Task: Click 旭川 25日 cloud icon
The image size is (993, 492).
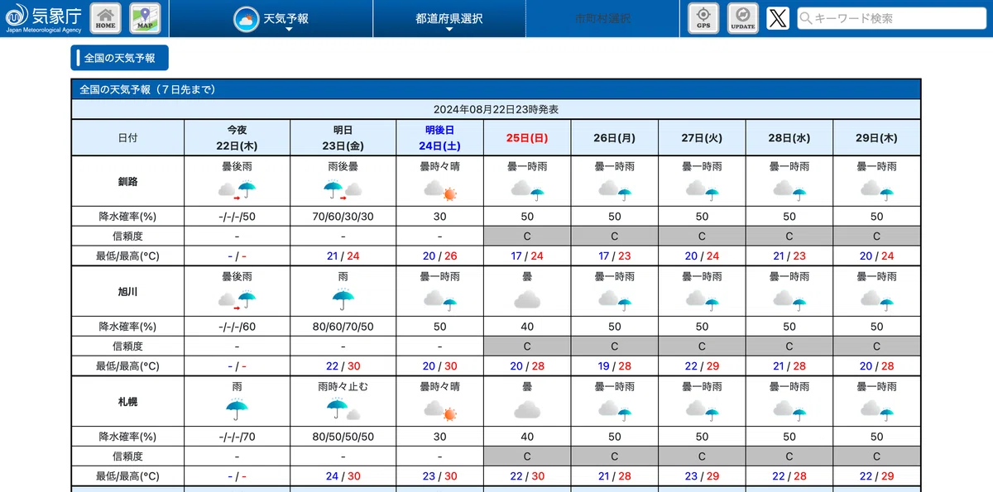Action: click(527, 299)
